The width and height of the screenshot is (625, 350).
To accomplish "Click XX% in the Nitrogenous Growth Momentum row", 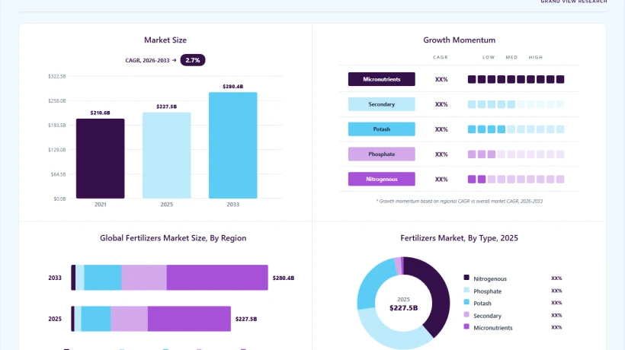I will 441,180.
